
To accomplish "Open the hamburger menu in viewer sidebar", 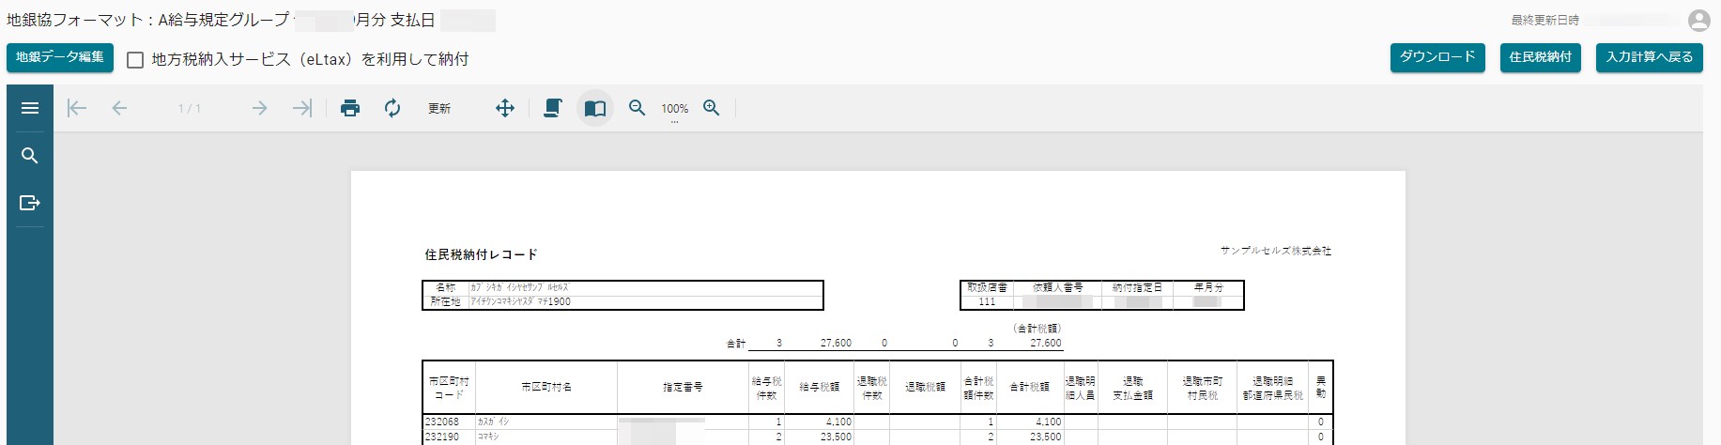I will tap(30, 108).
